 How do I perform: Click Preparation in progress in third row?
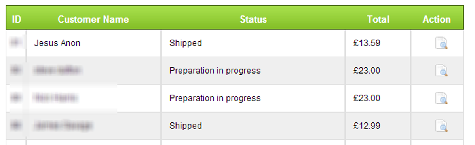215,98
